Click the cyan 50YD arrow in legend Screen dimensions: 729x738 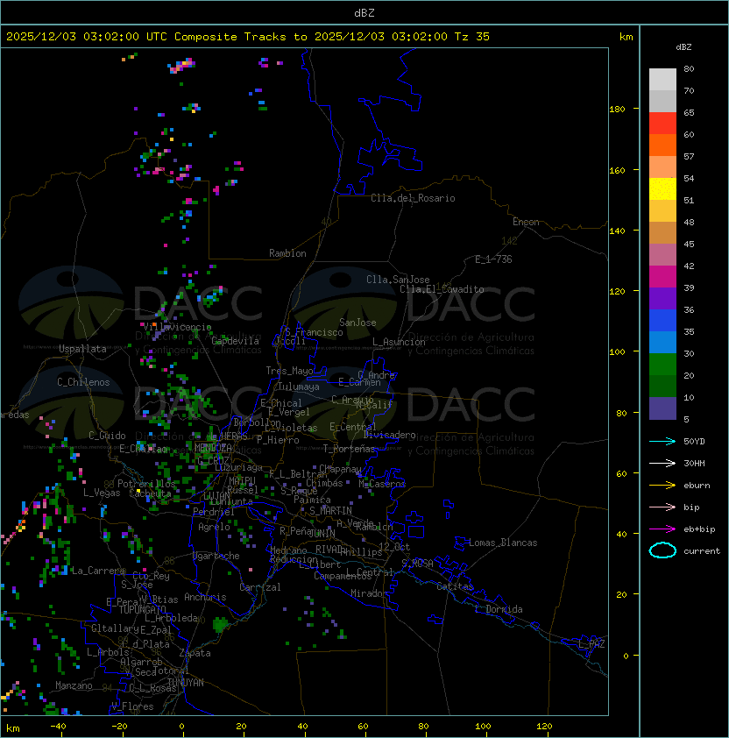click(x=662, y=441)
